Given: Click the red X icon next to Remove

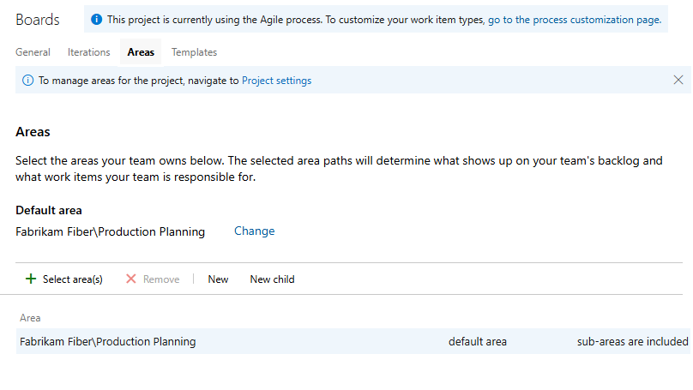Looking at the screenshot, I should pyautogui.click(x=131, y=279).
